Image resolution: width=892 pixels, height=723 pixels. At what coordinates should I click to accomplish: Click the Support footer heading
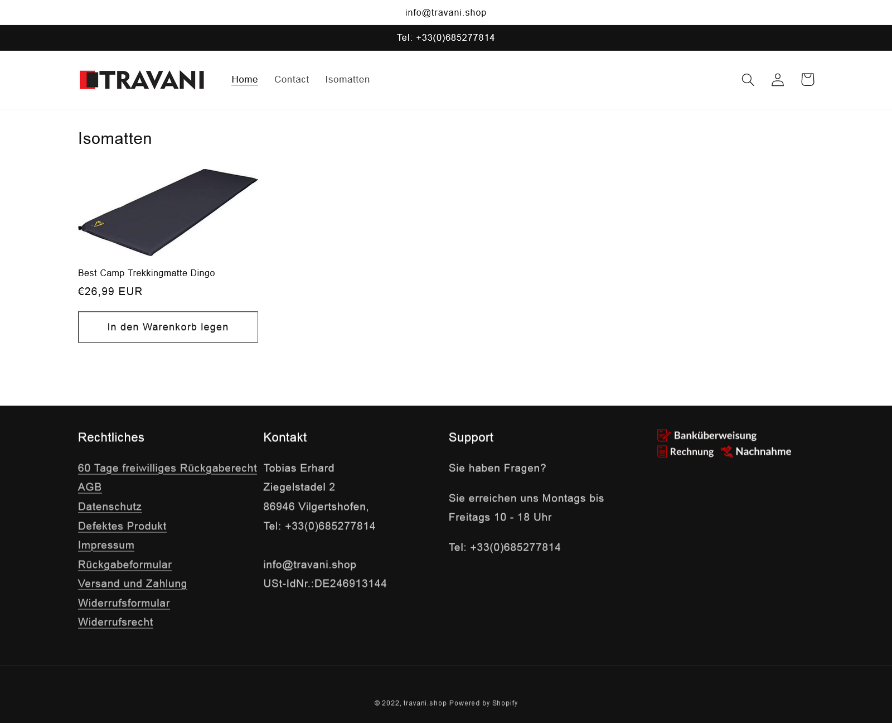pos(471,437)
